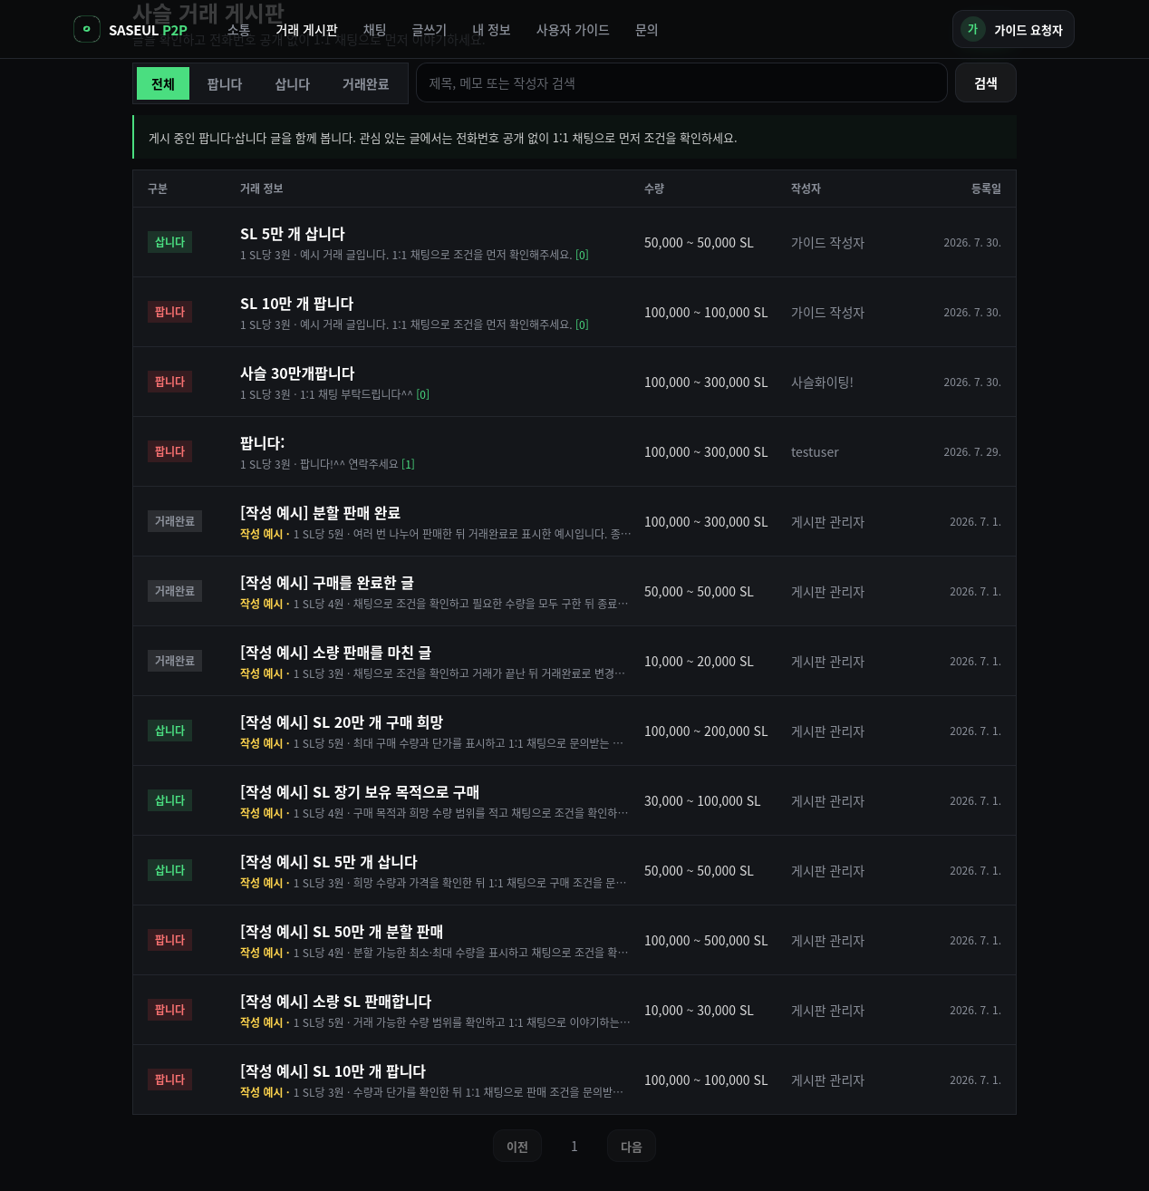Image resolution: width=1149 pixels, height=1191 pixels.
Task: Click the 다음 pagination button
Action: tap(632, 1147)
